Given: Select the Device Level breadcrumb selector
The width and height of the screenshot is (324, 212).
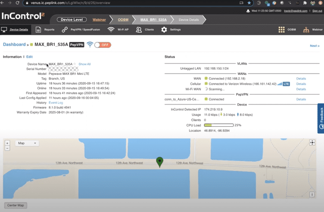Looking at the screenshot, I should 72,20.
